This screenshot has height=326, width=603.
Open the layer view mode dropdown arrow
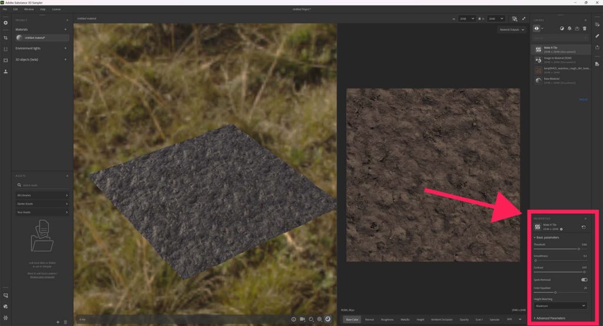click(542, 28)
